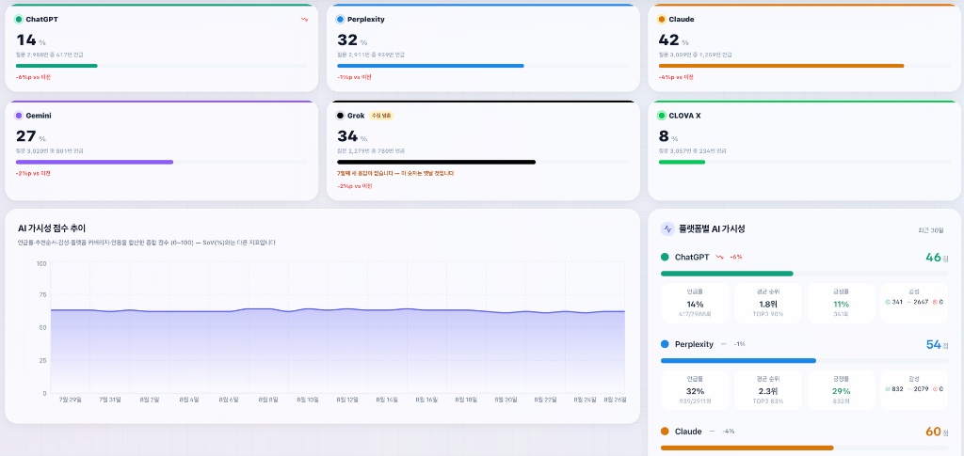The height and width of the screenshot is (456, 964).
Task: Click the negative sentiment icon in Perplexity 감성 tile
Action: click(x=935, y=389)
